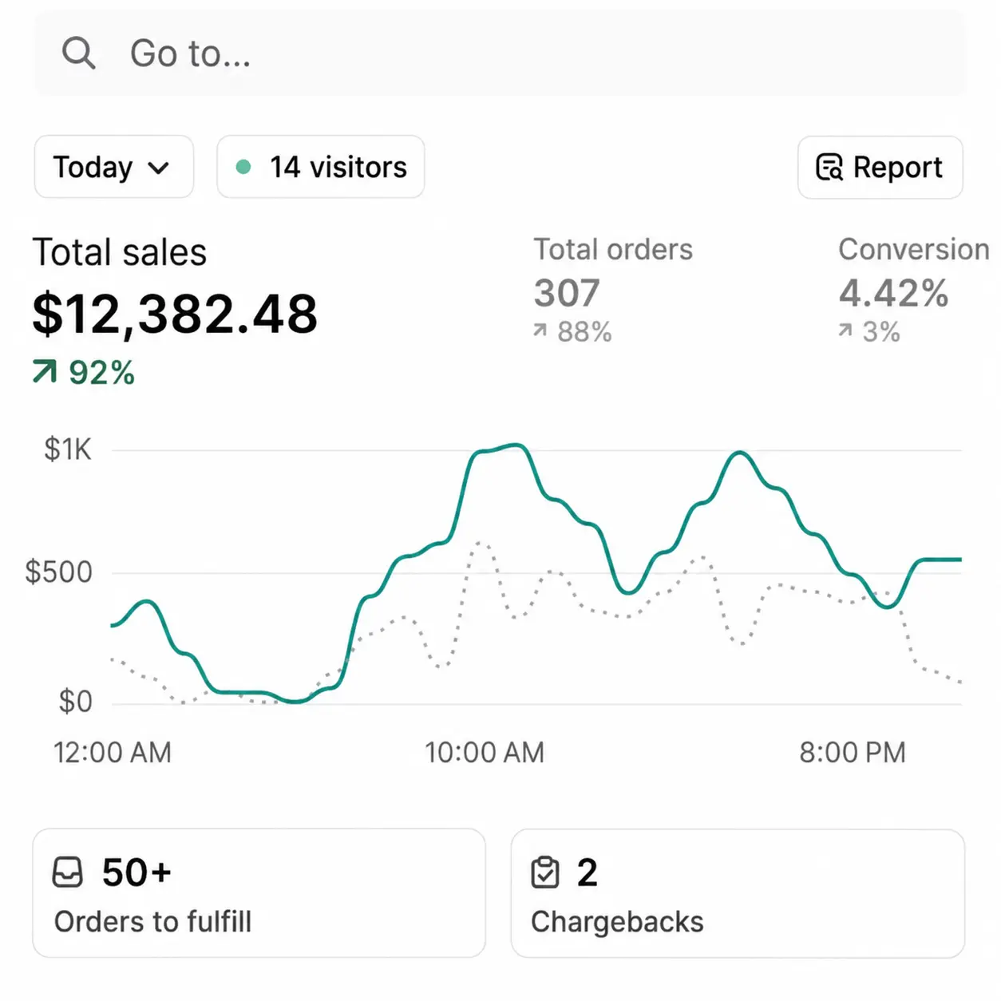The image size is (1001, 1001).
Task: Click the inbox tray icon on orders card
Action: [68, 872]
